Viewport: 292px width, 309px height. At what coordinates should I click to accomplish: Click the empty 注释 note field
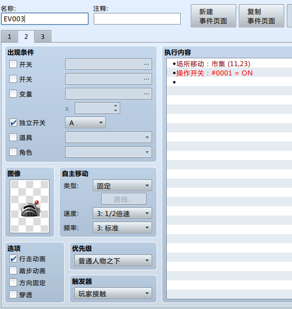(x=137, y=19)
